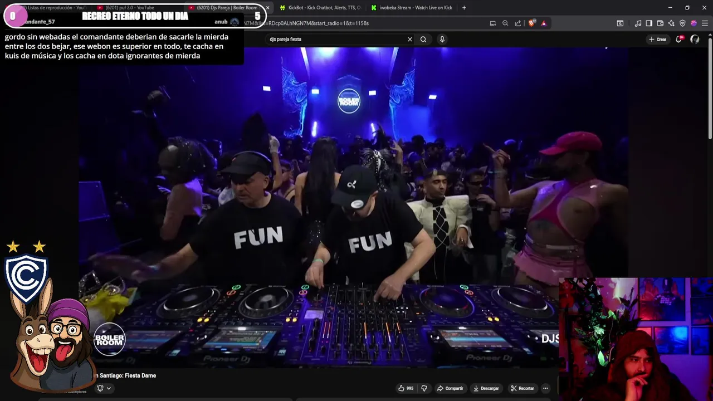The height and width of the screenshot is (401, 713).
Task: Switch to the KickBot Kick Chatbot tab
Action: tap(320, 8)
